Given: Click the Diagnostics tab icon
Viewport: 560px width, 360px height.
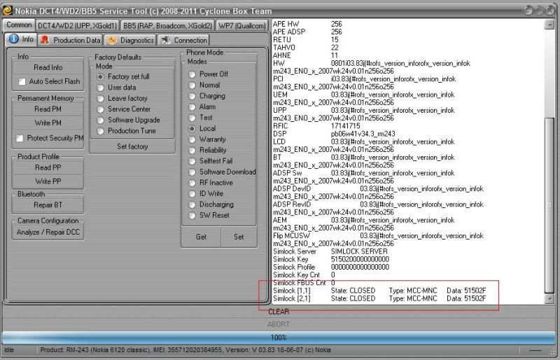Looking at the screenshot, I should [112, 40].
